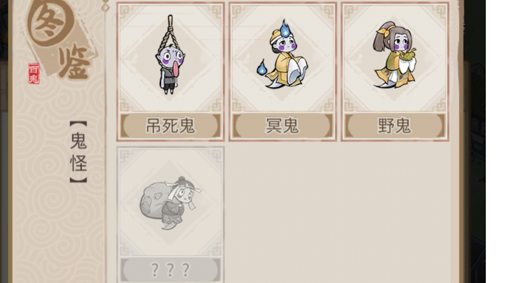Click the 吊死鬼 name label
The height and width of the screenshot is (283, 505).
click(170, 126)
